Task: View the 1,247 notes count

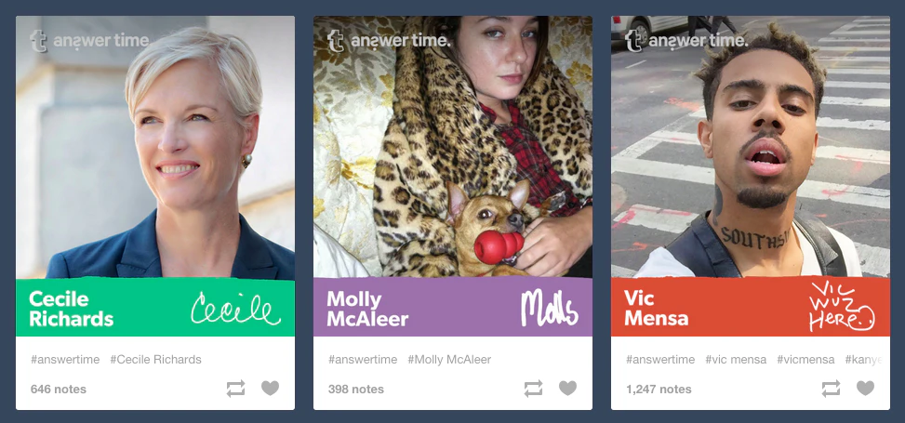Action: [659, 390]
